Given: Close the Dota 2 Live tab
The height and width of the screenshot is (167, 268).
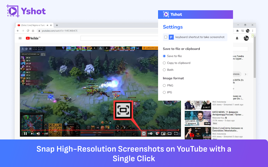Looking at the screenshot, I should (x=51, y=25).
